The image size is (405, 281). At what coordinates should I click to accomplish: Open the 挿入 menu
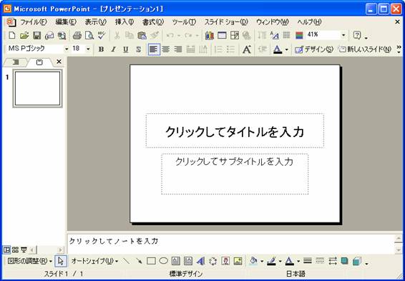125,22
